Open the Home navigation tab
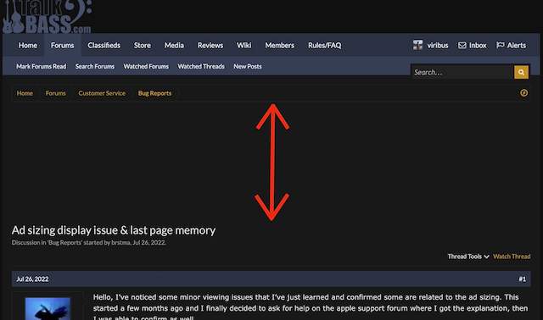543x320 pixels. [x=28, y=45]
